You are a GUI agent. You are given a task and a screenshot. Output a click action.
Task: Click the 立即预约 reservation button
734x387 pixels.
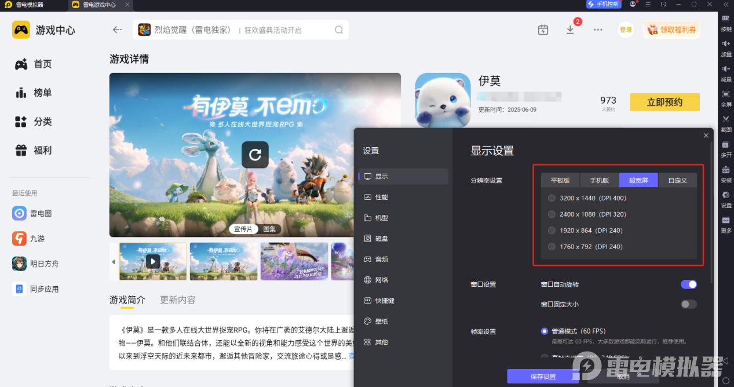[x=664, y=102]
